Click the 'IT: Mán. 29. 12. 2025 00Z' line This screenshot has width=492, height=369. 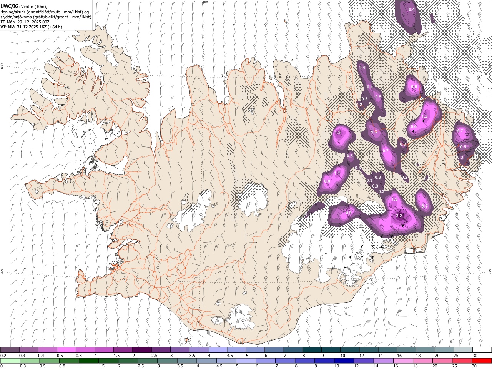(x=25, y=22)
